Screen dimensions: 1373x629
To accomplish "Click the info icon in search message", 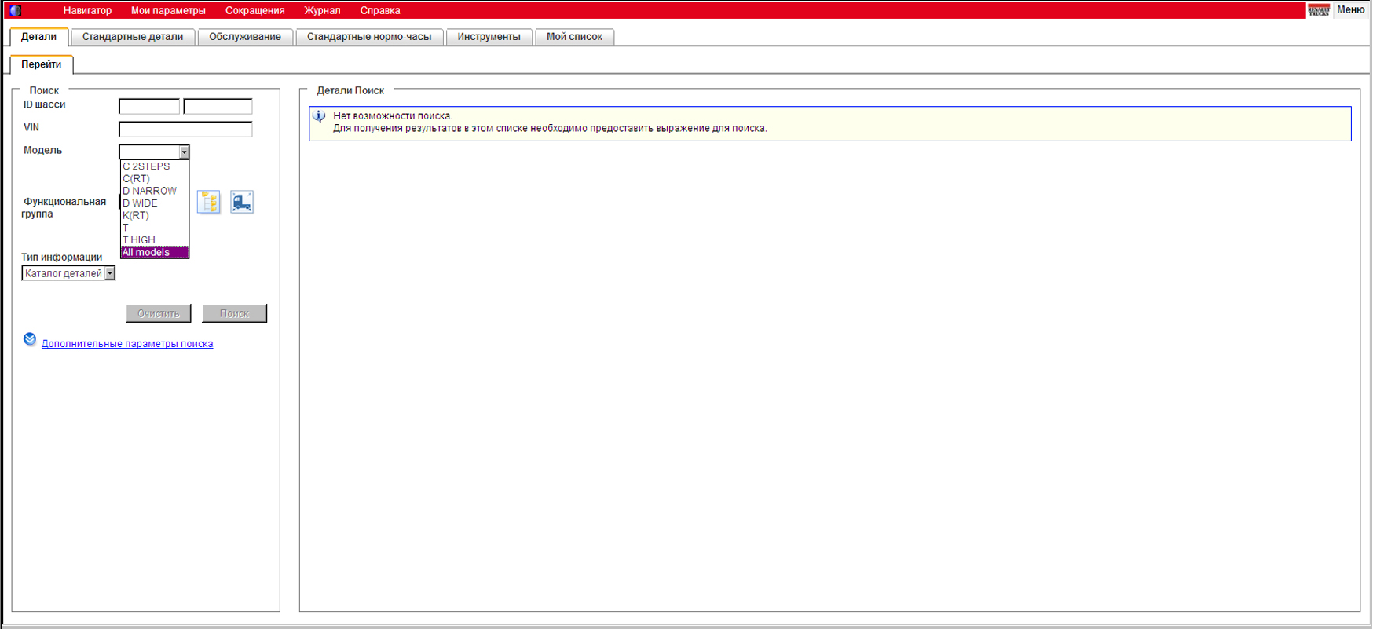I will pos(320,116).
